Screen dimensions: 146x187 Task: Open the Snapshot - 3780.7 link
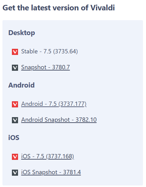(x=46, y=67)
